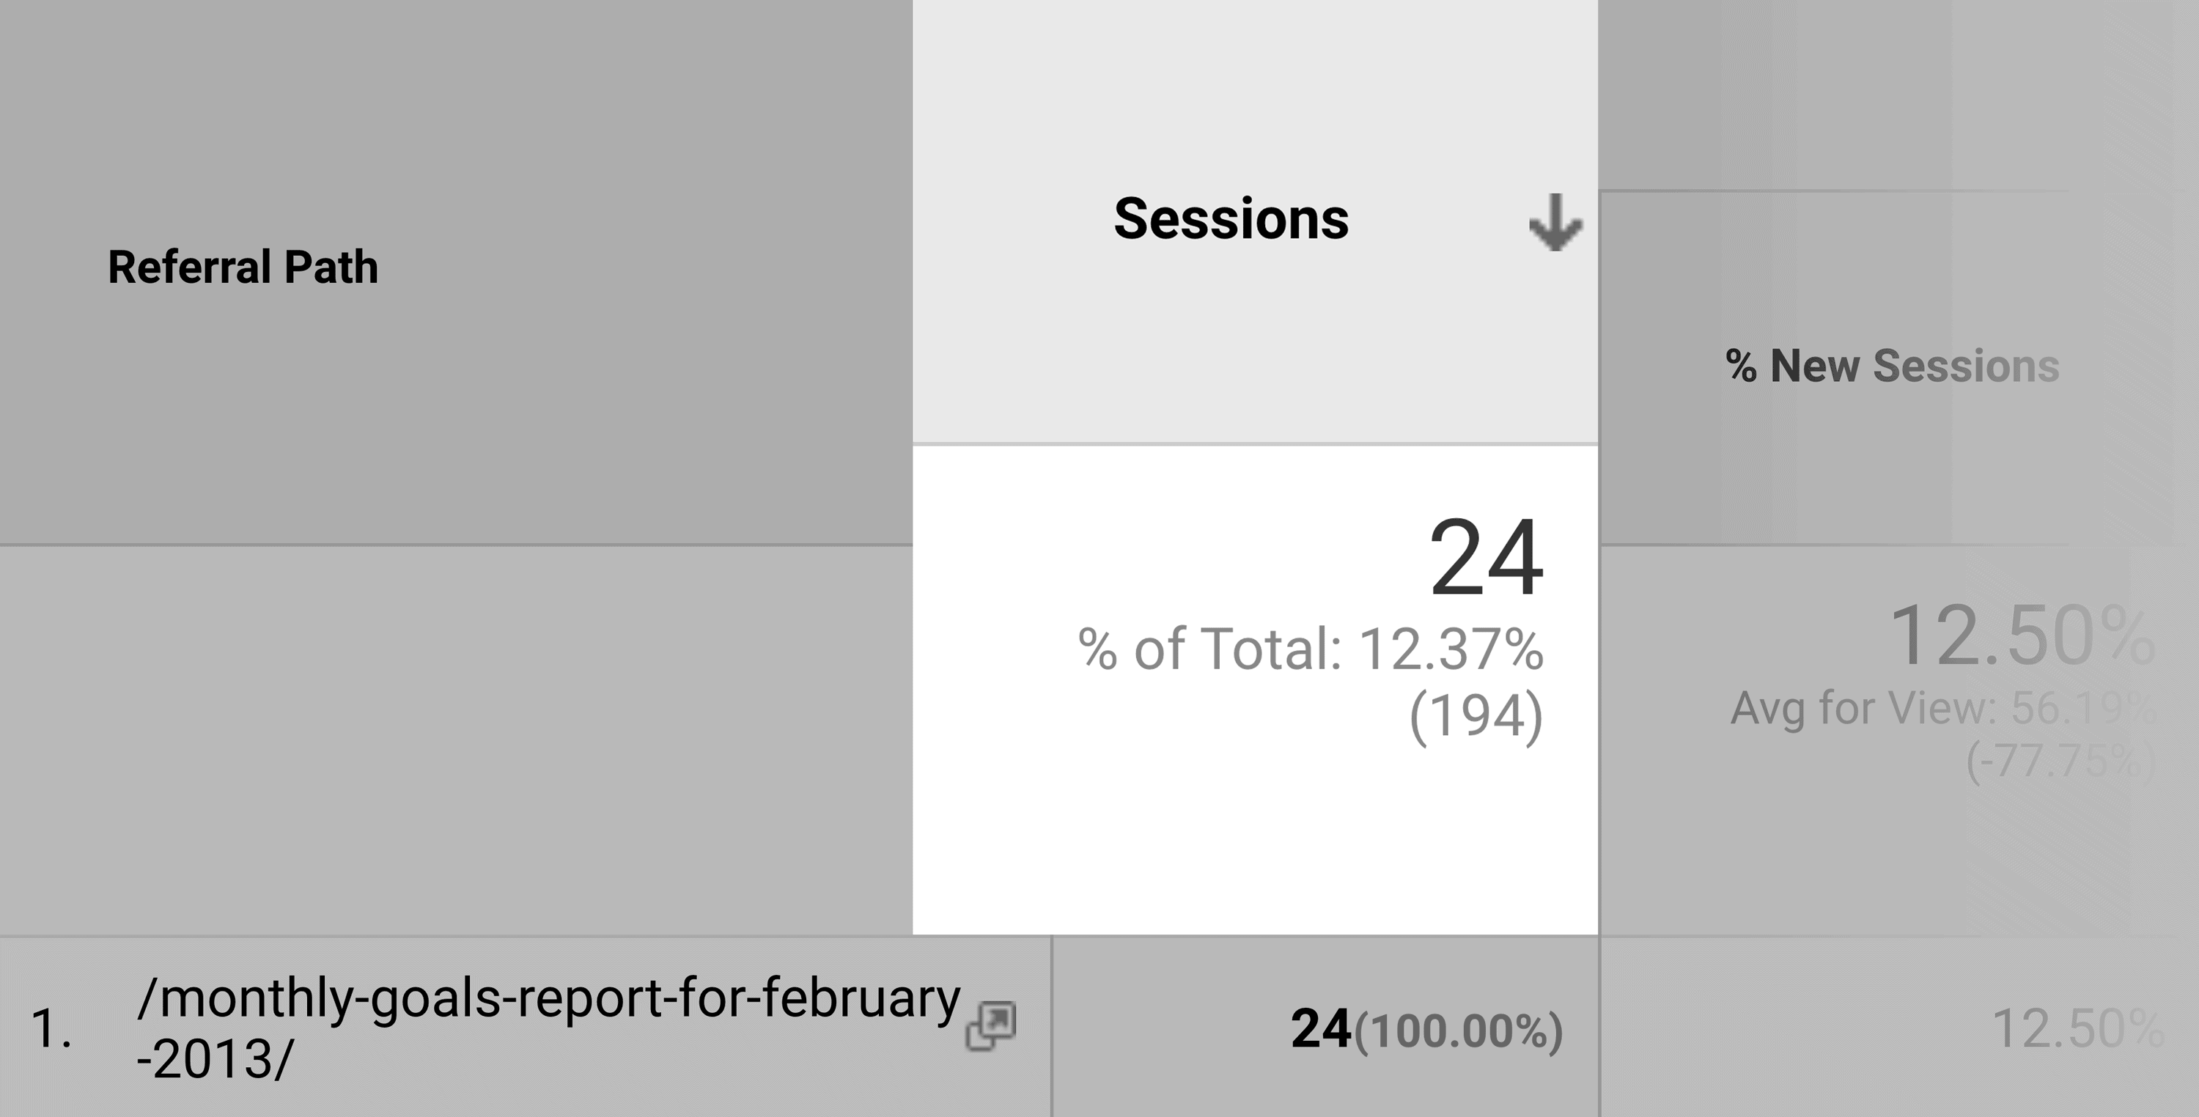This screenshot has height=1117, width=2199.
Task: Click the Avg for View: 56.19% text
Action: 1943,708
